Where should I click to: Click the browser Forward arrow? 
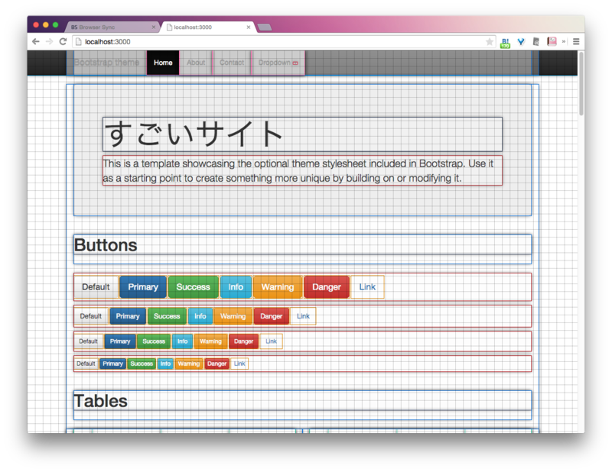[x=49, y=42]
